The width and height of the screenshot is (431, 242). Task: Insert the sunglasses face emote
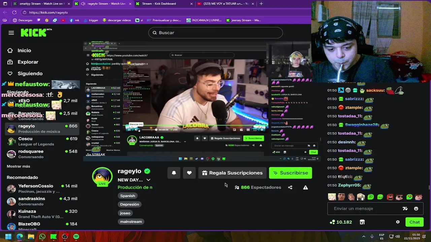pos(399,197)
